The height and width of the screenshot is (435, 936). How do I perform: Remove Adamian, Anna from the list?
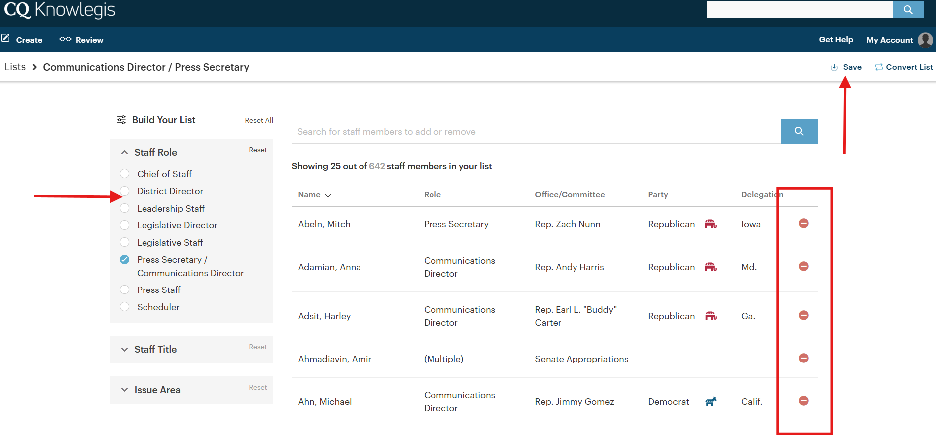tap(803, 267)
